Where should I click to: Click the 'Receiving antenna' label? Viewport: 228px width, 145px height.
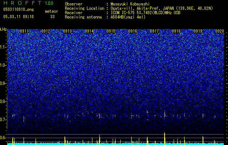[x=83, y=17]
